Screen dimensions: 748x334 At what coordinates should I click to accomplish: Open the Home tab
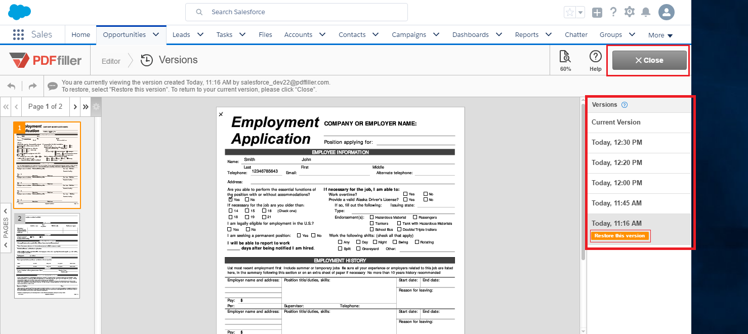[81, 35]
